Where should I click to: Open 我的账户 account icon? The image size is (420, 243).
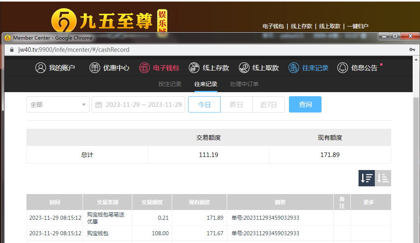pos(41,68)
